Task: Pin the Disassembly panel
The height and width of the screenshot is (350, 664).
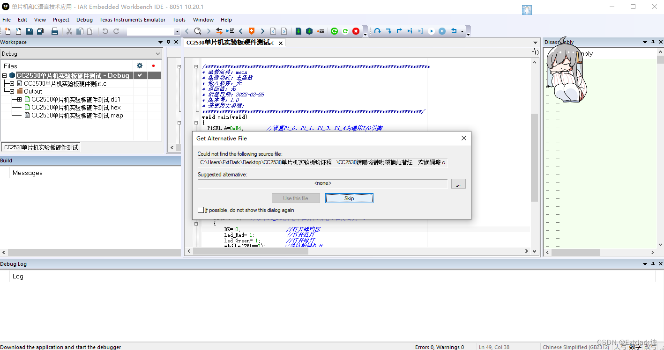Action: [x=652, y=42]
